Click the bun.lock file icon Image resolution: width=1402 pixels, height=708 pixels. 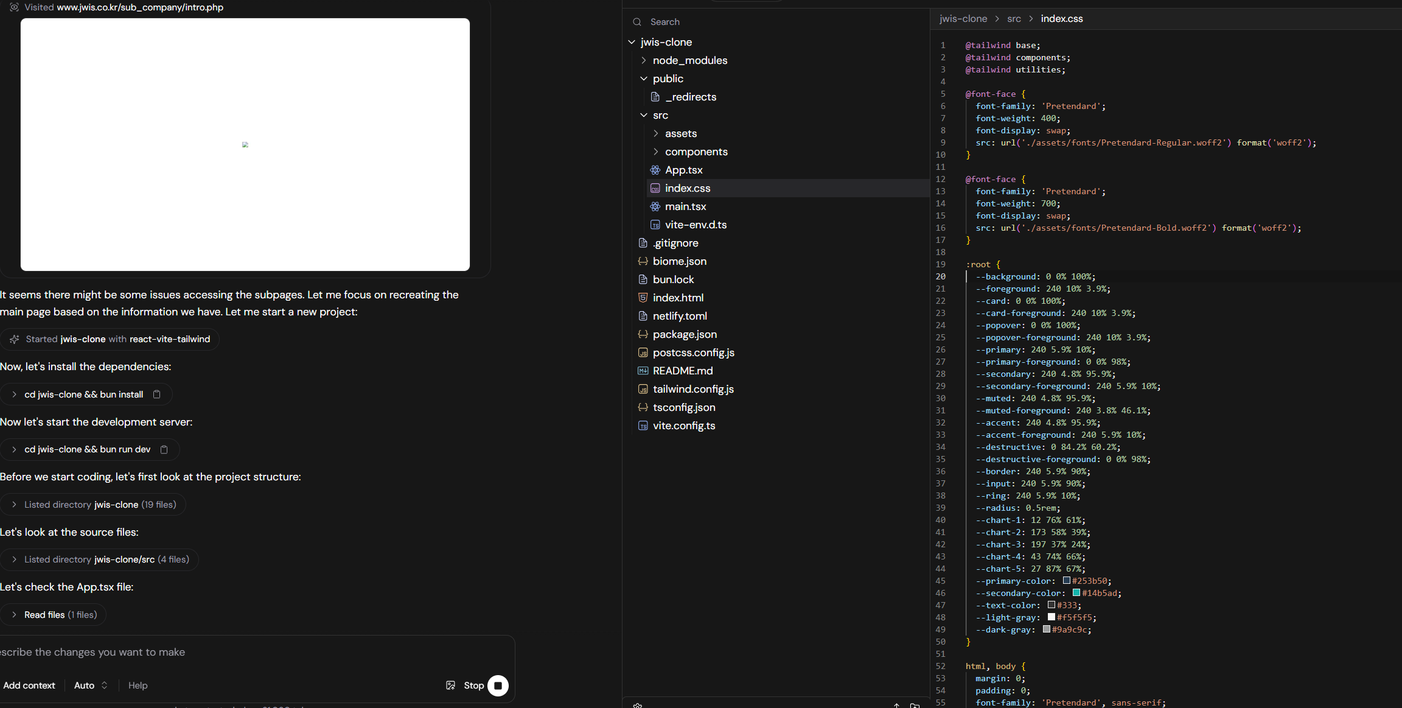click(x=643, y=279)
